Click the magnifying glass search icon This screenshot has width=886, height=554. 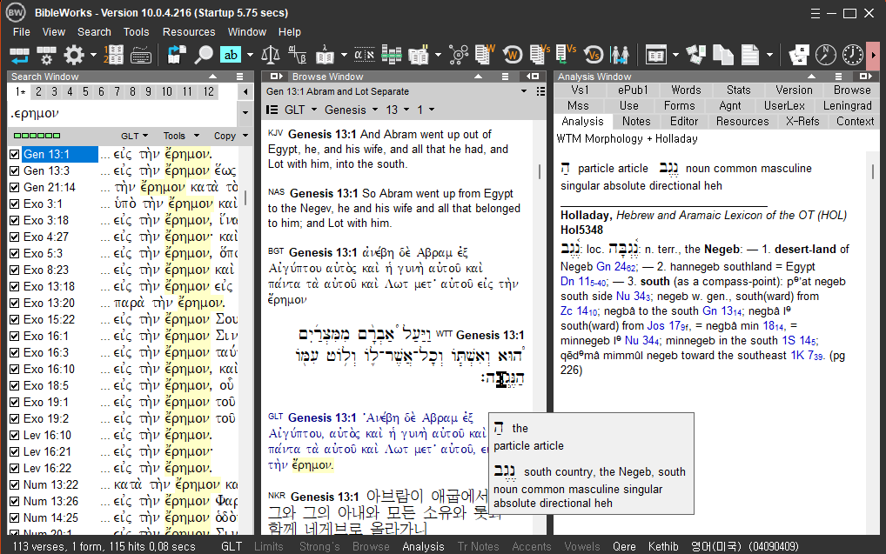(x=204, y=55)
